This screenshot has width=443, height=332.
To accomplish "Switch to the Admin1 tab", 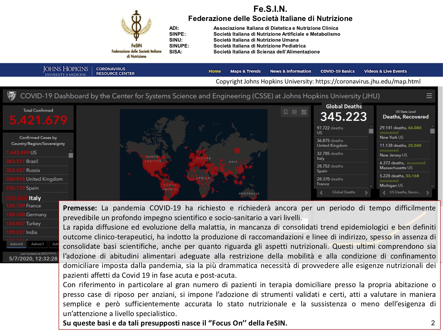I will (38, 244).
